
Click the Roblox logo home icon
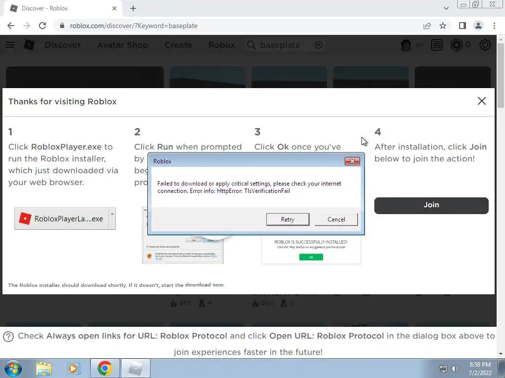click(x=29, y=45)
